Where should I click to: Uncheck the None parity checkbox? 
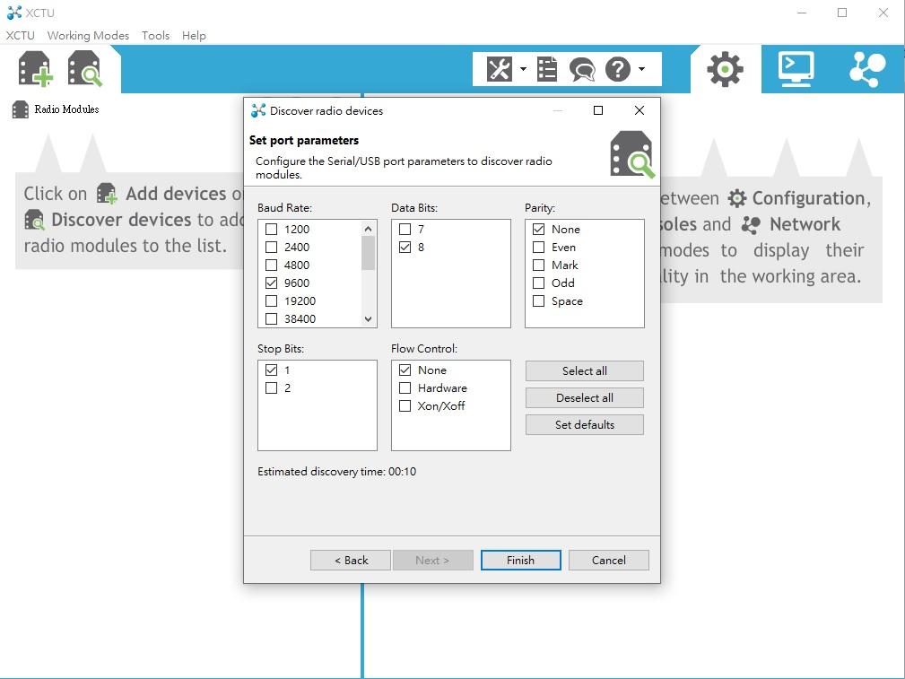(x=538, y=230)
